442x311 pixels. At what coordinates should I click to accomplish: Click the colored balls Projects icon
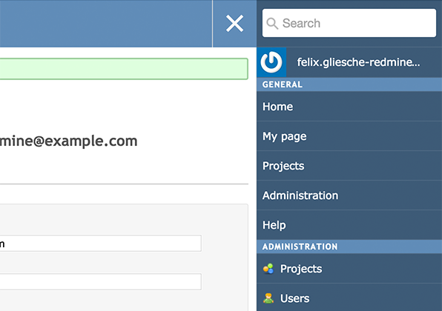pos(268,269)
